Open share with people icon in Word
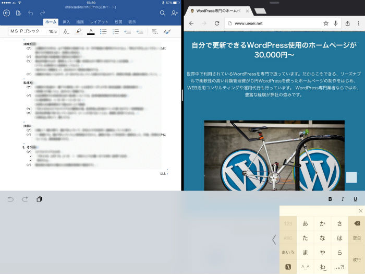The height and width of the screenshot is (274, 365). pyautogui.click(x=175, y=13)
